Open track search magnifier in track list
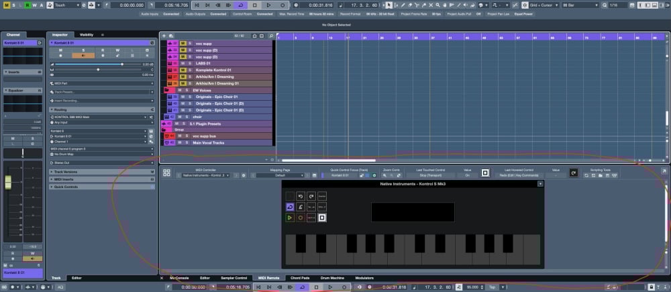Image resolution: width=671 pixels, height=292 pixels. (x=271, y=36)
